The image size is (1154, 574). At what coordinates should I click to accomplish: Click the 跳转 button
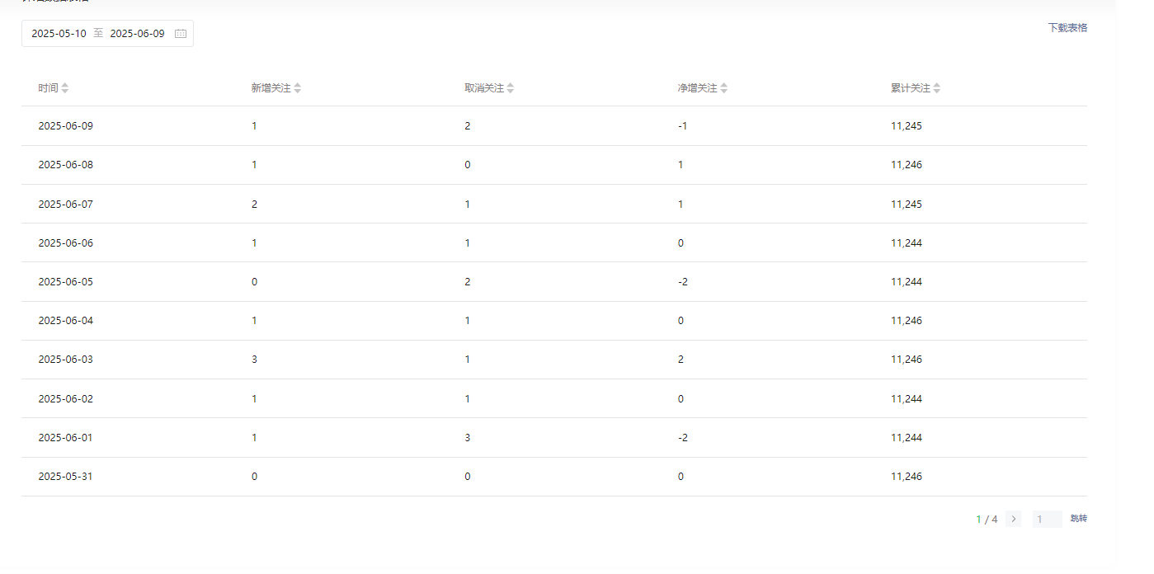pyautogui.click(x=1079, y=519)
